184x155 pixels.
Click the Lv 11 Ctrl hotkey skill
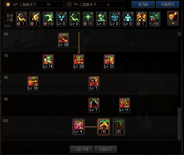(x=125, y=105)
